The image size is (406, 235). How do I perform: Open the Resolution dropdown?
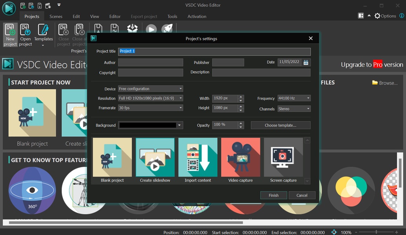[151, 98]
